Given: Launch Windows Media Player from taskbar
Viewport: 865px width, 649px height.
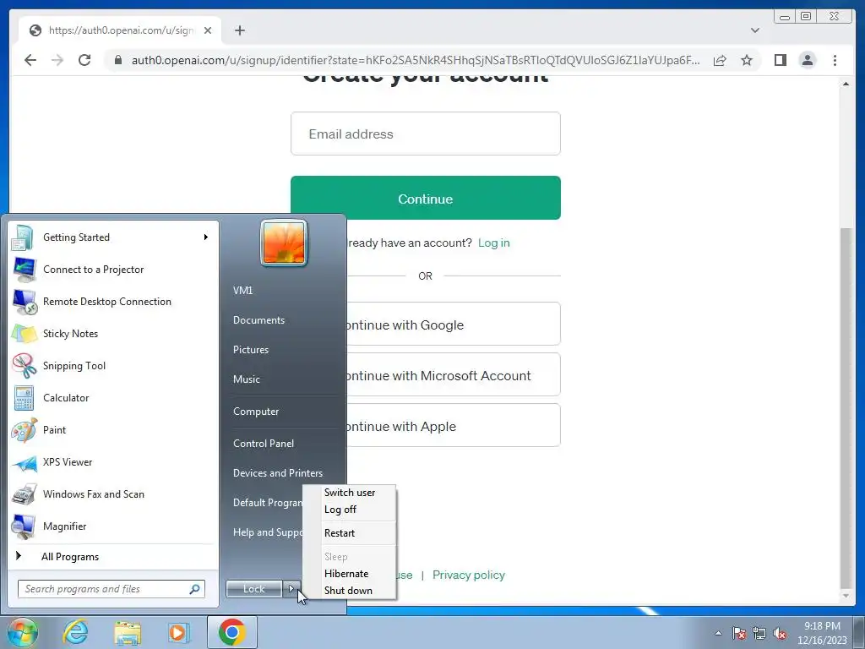Looking at the screenshot, I should (x=178, y=632).
